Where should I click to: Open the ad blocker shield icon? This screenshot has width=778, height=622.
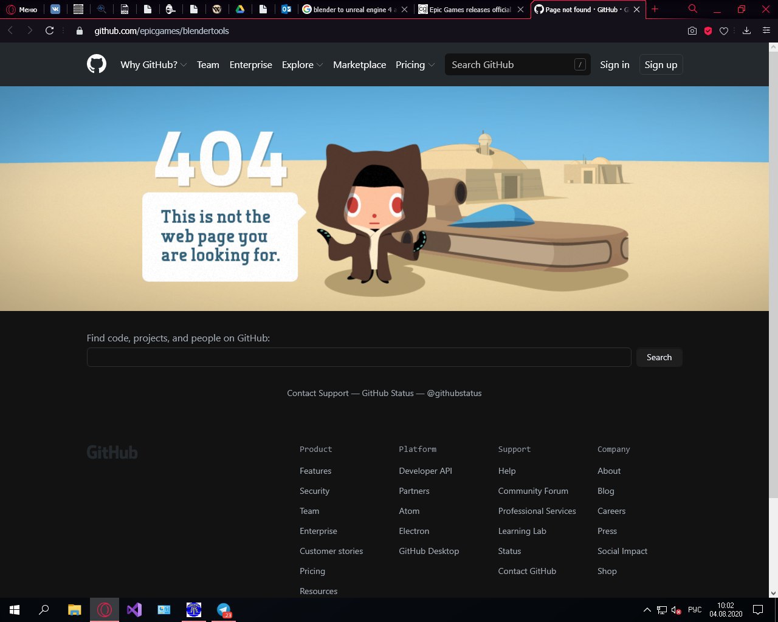pyautogui.click(x=708, y=31)
